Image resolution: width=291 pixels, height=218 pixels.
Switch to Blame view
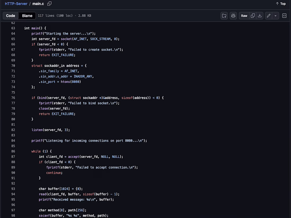[x=27, y=16]
